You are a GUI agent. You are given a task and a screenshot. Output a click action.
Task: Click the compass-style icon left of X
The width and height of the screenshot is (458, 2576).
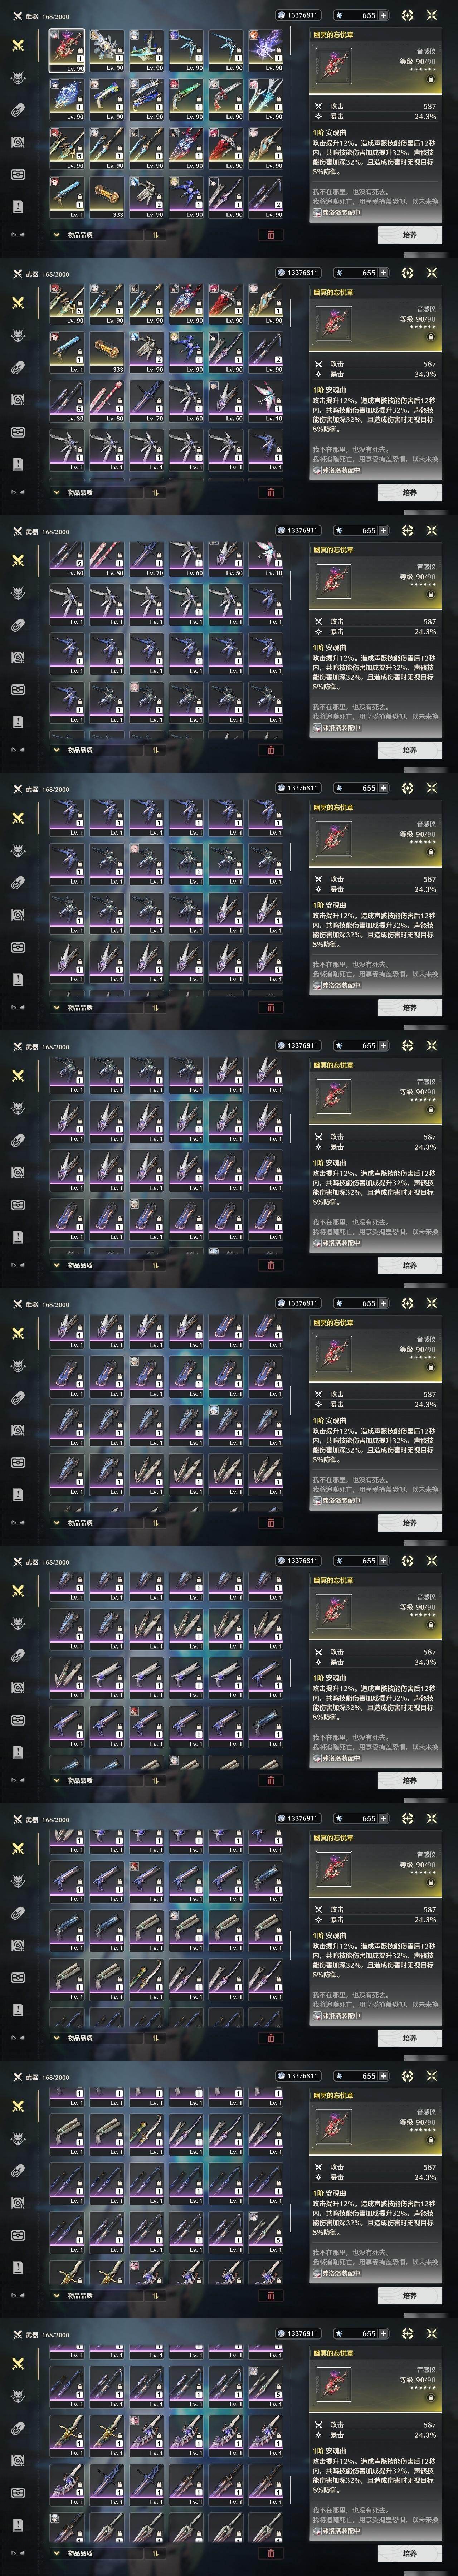tap(407, 15)
